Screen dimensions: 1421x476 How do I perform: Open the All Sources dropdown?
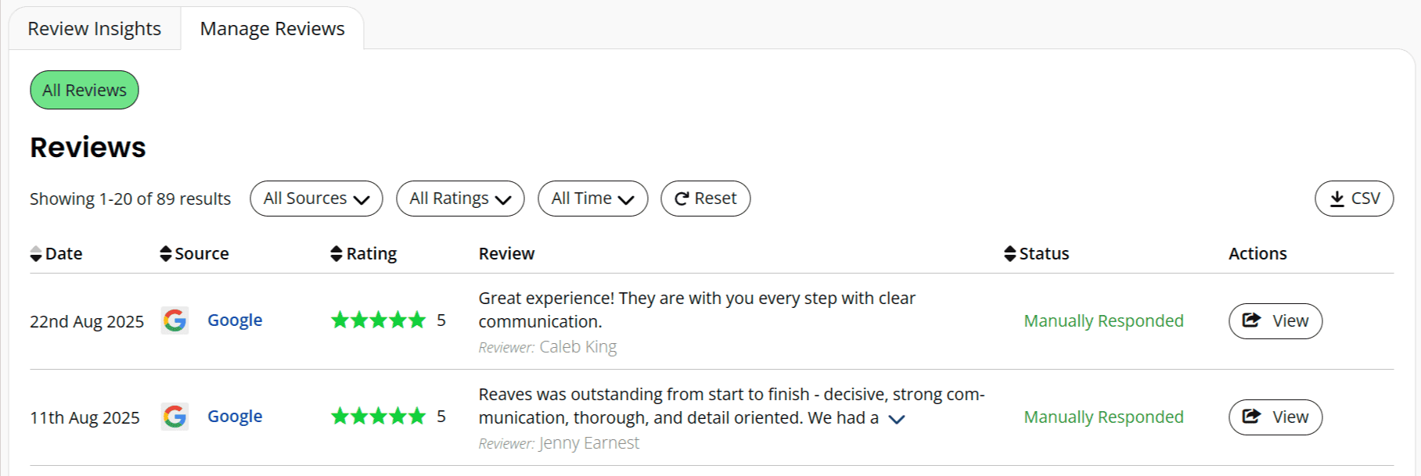click(x=315, y=199)
